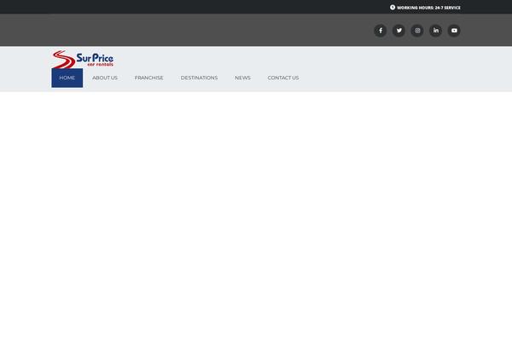Open the About Us menu item

(105, 78)
